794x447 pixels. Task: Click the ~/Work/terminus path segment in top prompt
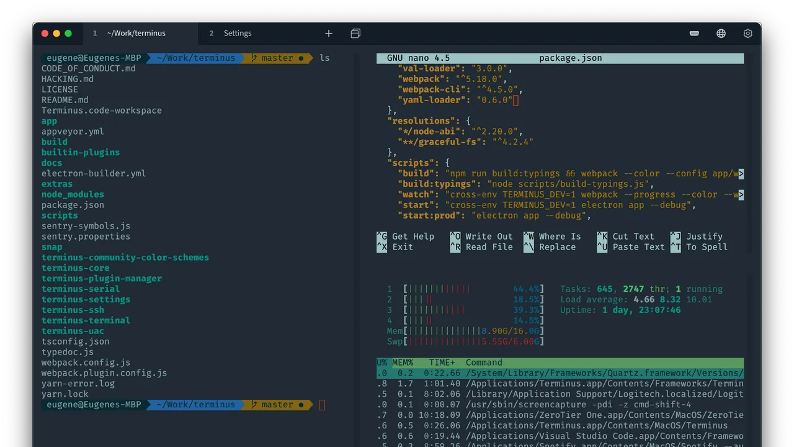pyautogui.click(x=196, y=58)
